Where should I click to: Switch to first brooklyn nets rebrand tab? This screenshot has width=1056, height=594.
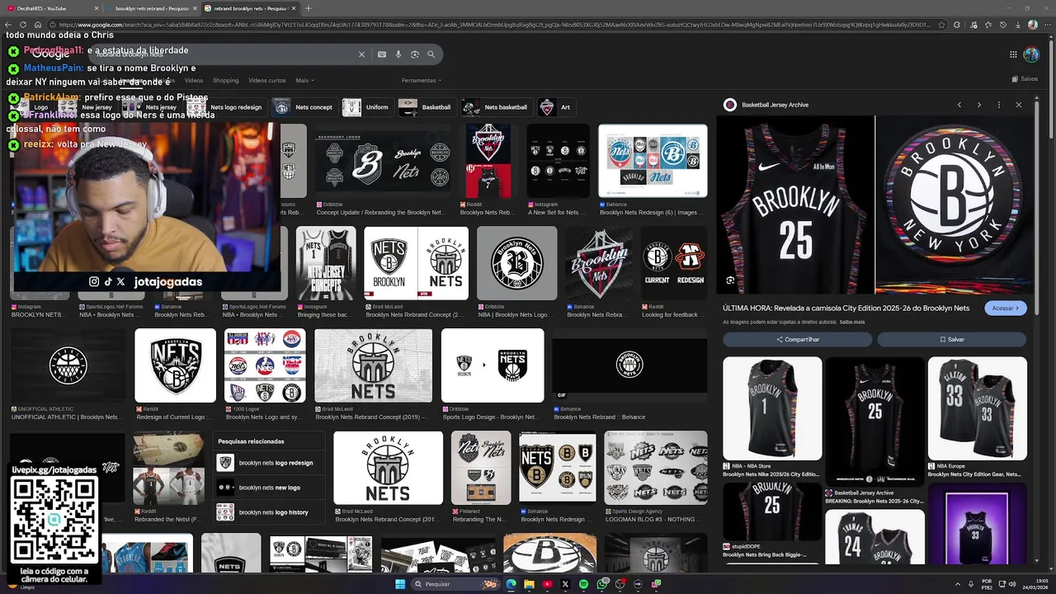pos(151,8)
